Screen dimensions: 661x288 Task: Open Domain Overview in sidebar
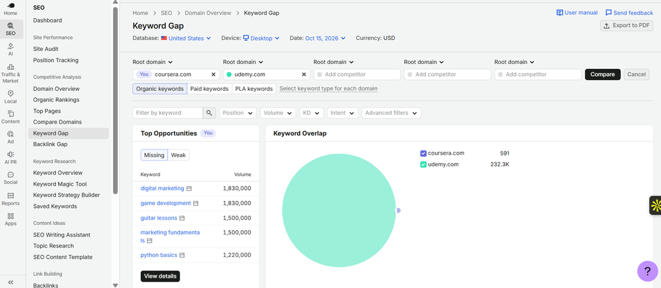57,89
